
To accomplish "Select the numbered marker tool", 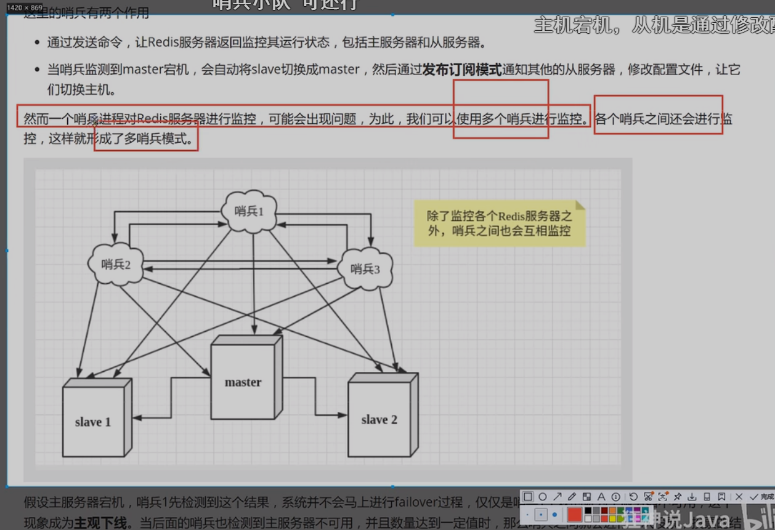I will coord(616,497).
